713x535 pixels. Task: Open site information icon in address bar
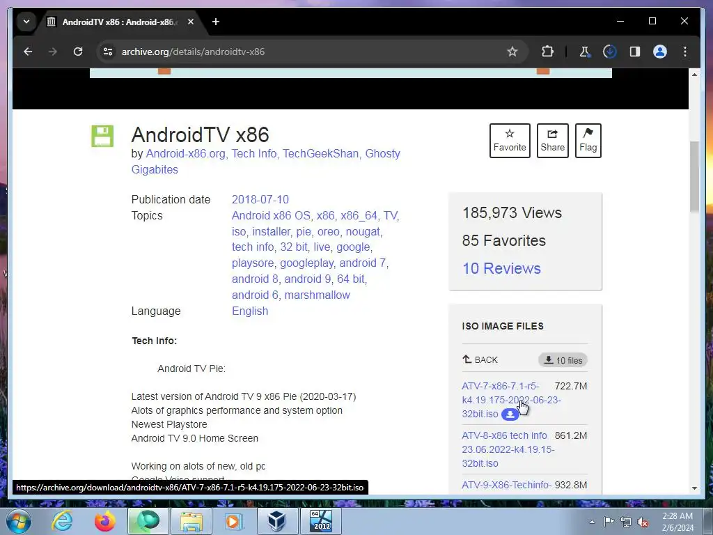coord(108,52)
